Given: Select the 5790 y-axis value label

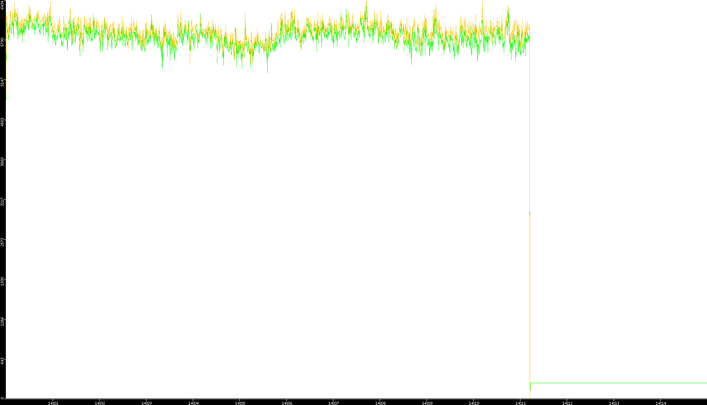Looking at the screenshot, I should [2, 42].
